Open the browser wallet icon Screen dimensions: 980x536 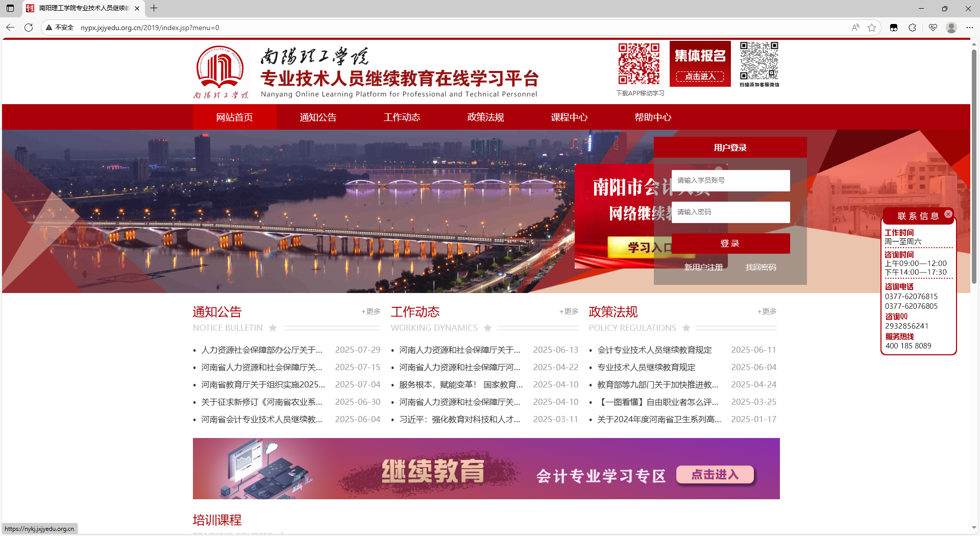pos(894,28)
